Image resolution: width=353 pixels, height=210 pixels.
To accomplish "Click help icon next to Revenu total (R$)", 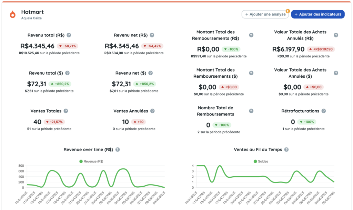I will click(x=69, y=35).
